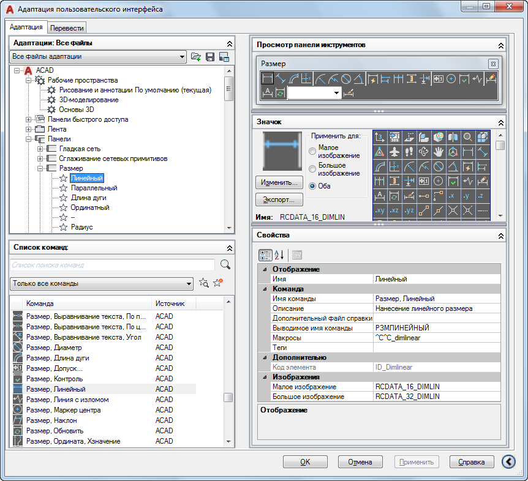Select the Малое изображение radio button
The image size is (528, 481).
(312, 151)
